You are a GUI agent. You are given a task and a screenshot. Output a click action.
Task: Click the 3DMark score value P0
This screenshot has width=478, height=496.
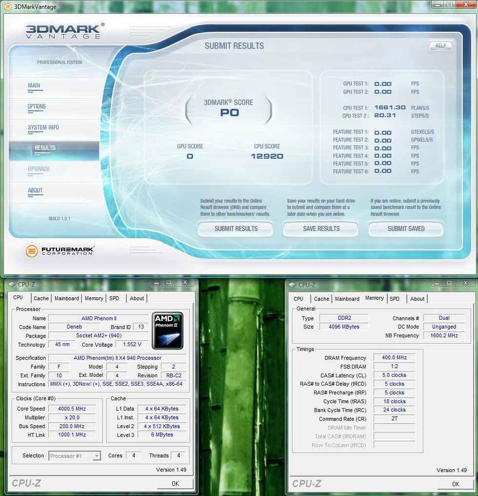coord(230,113)
